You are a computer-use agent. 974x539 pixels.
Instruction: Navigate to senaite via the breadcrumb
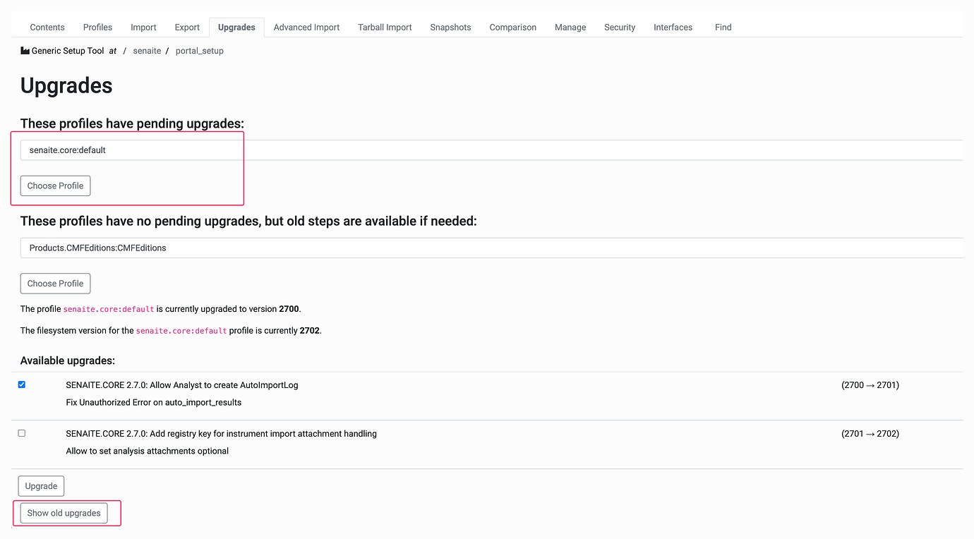coord(147,50)
